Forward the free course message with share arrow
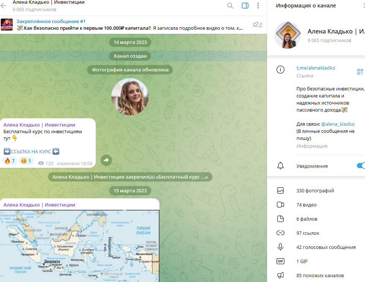 point(106,160)
